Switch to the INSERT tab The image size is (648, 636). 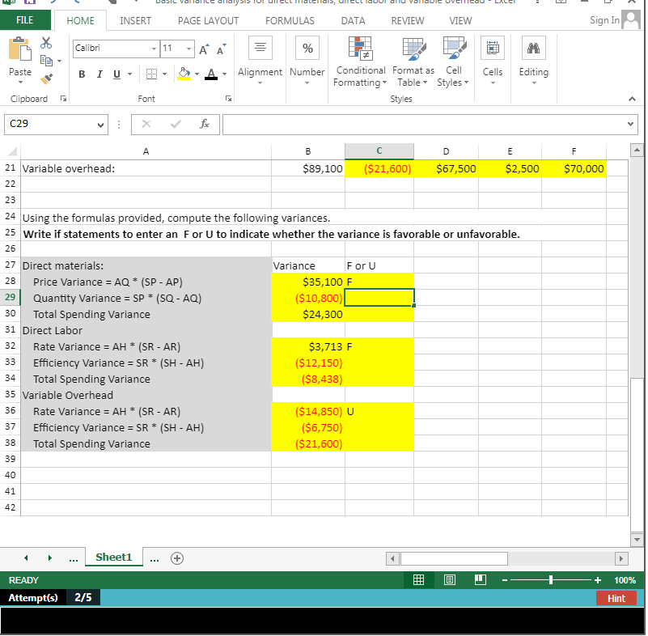136,21
